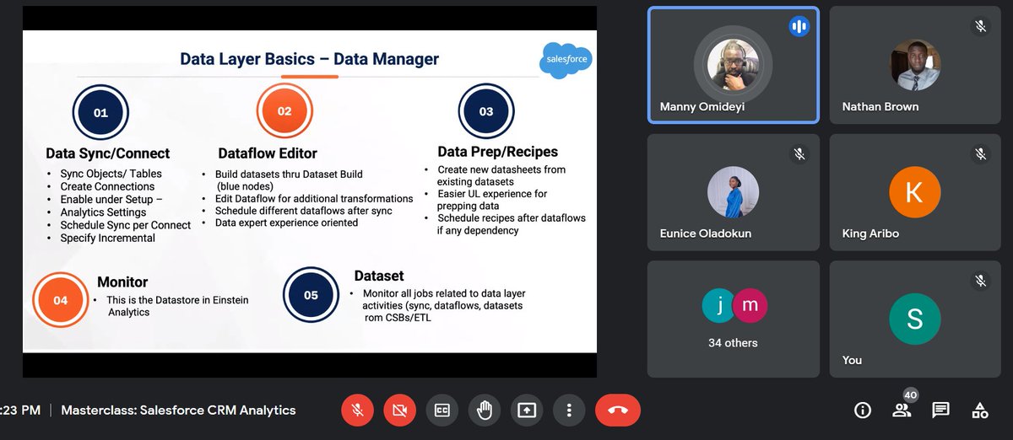
Task: Click the magenta m avatar in others tile
Action: [x=750, y=306]
